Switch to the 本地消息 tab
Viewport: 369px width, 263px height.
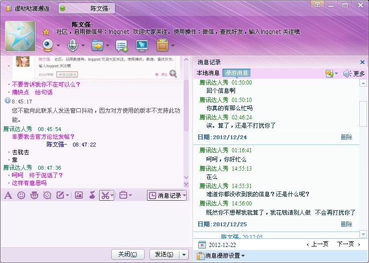(208, 73)
